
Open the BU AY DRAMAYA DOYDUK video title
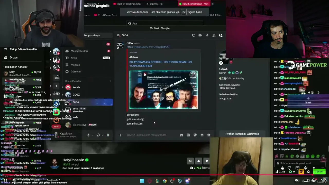click(161, 64)
